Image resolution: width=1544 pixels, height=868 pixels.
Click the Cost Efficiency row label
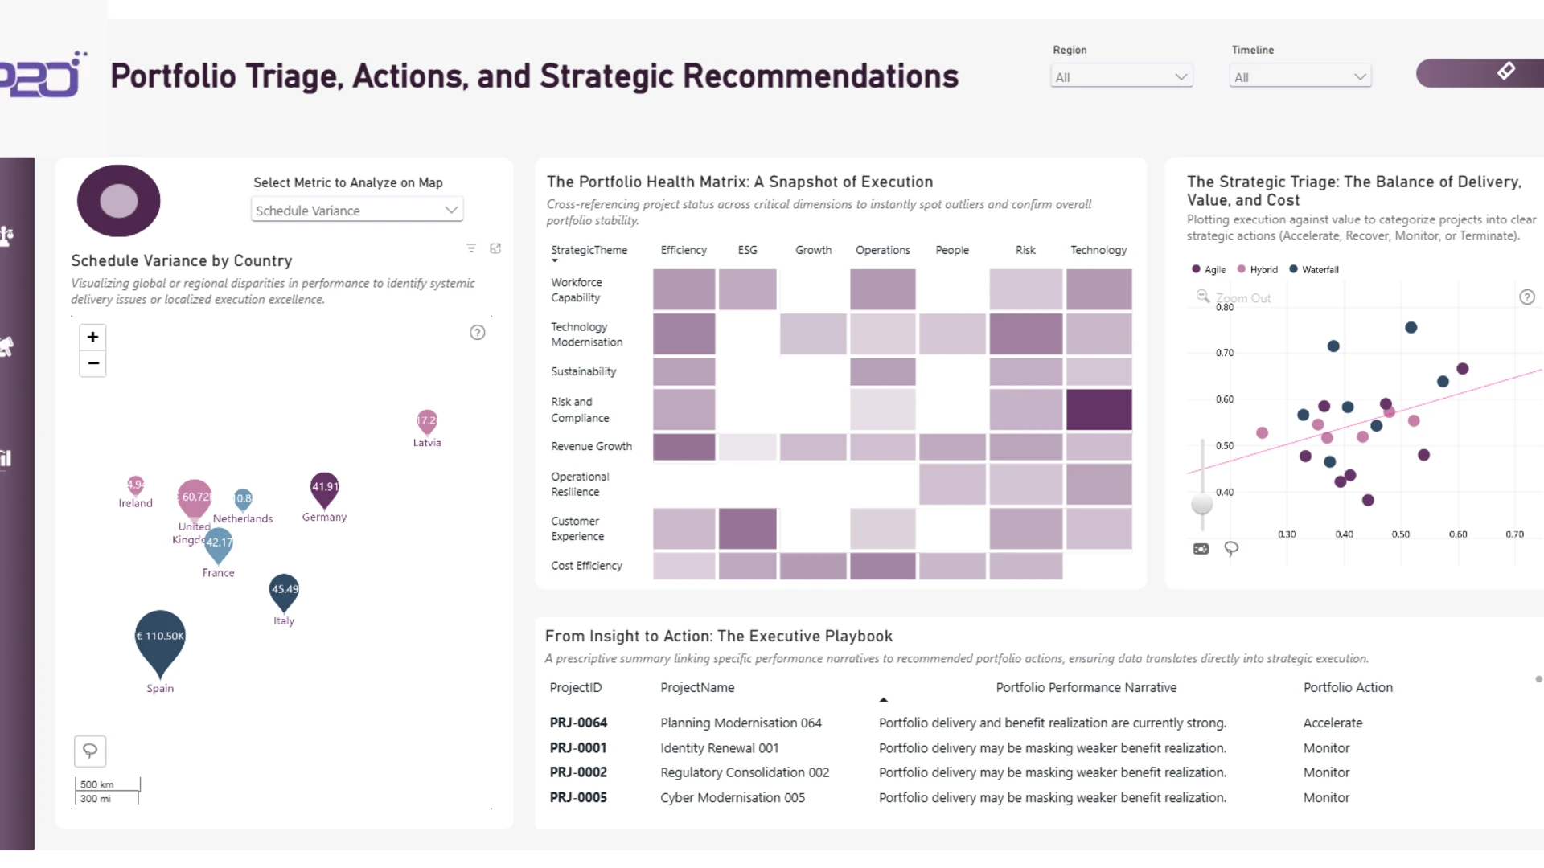coord(586,566)
